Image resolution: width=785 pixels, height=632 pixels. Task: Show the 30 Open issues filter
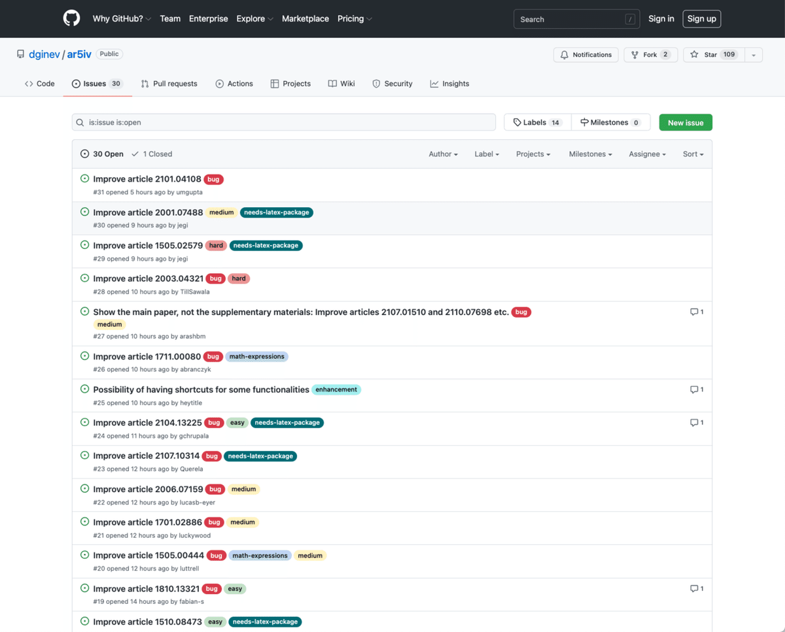pyautogui.click(x=102, y=154)
